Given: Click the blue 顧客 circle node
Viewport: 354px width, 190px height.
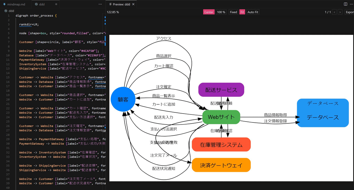Looking at the screenshot, I should 123,99.
